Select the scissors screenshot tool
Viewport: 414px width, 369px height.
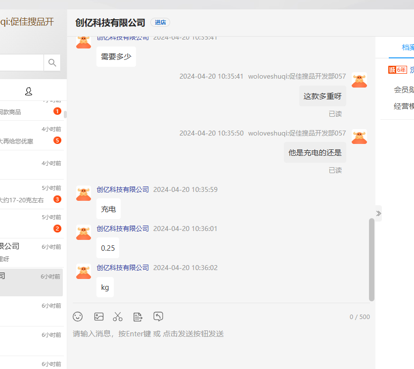click(x=118, y=317)
